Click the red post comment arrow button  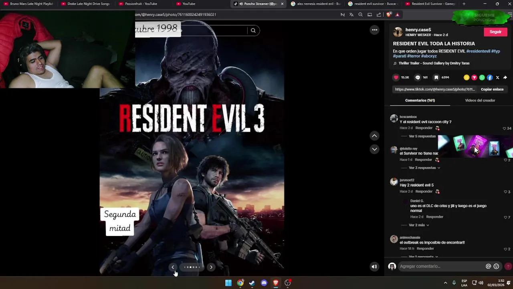click(508, 267)
